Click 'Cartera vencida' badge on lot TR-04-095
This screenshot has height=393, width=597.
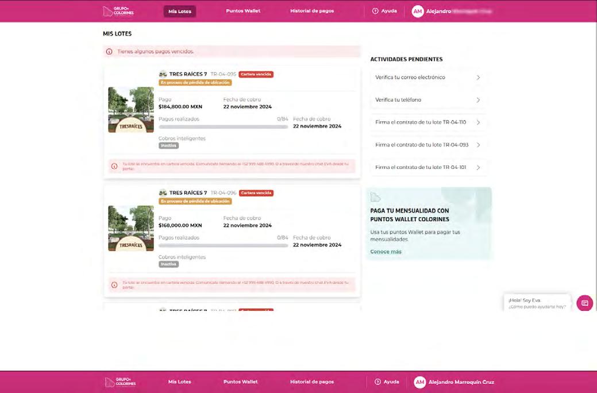point(256,74)
